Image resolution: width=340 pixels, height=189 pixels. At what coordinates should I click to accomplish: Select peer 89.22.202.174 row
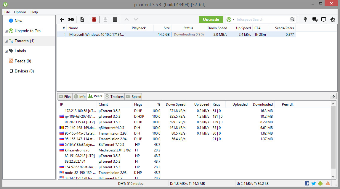point(177,161)
